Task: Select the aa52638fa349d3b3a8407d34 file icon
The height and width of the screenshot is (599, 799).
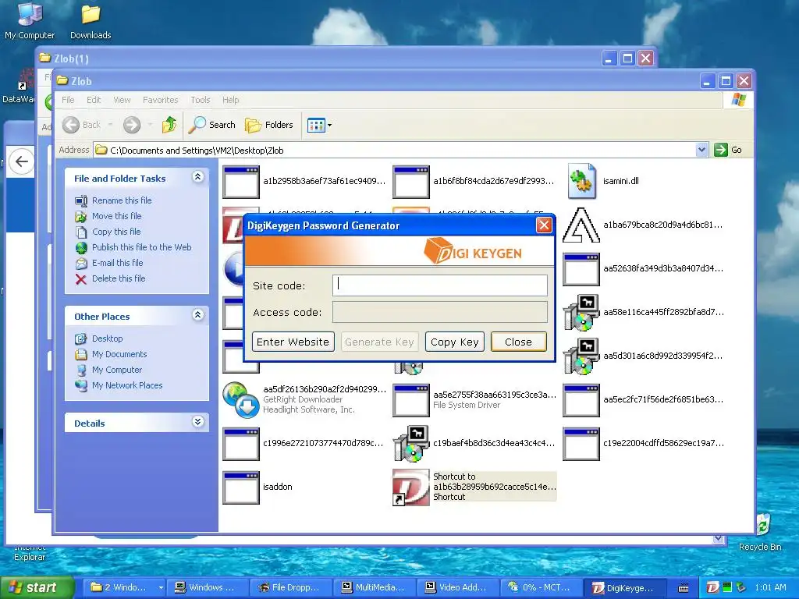Action: pos(581,269)
